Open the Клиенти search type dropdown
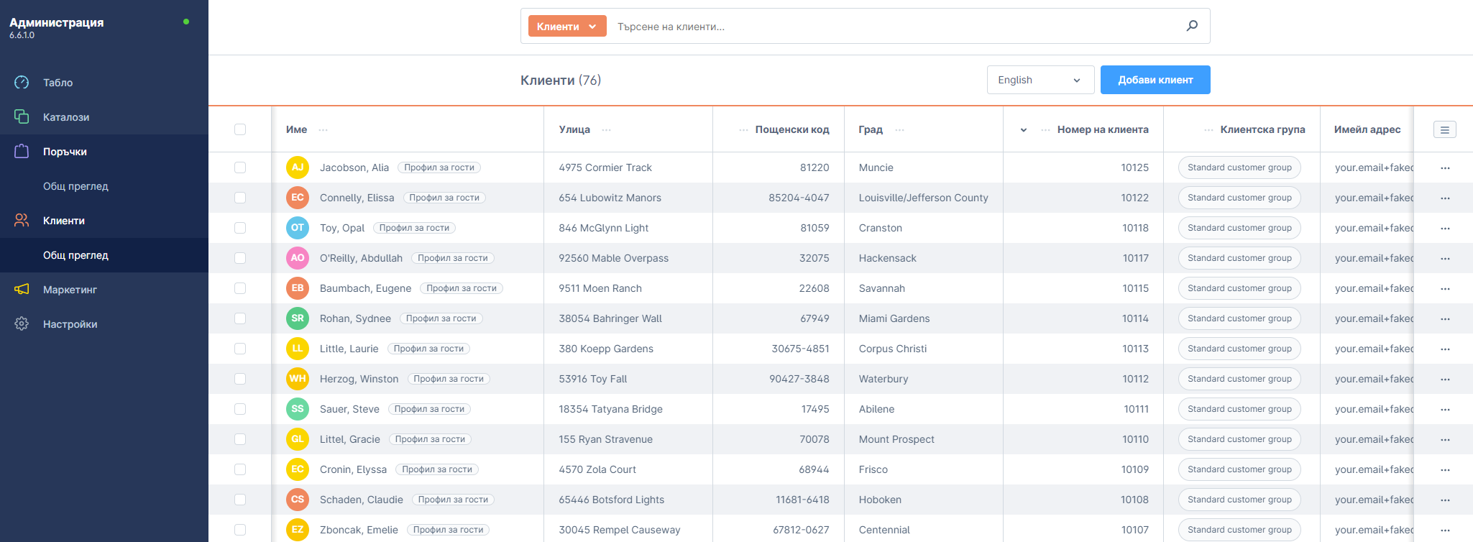The width and height of the screenshot is (1473, 542). point(566,27)
